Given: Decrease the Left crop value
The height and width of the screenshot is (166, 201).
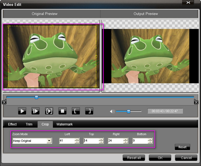Looking at the screenshot, I should point(77,142).
